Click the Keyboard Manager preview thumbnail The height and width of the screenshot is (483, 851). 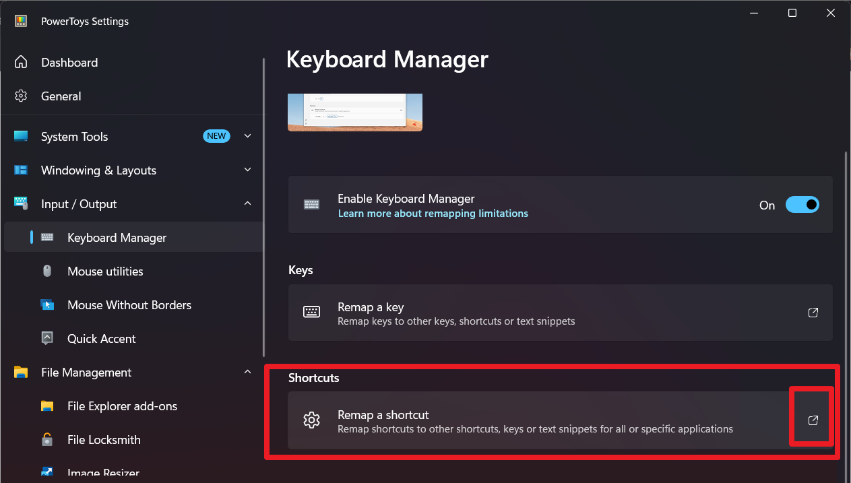(x=355, y=112)
